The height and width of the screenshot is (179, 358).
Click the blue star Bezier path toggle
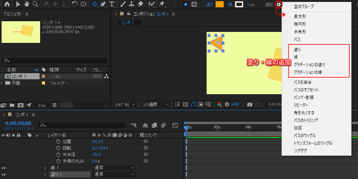point(185,4)
